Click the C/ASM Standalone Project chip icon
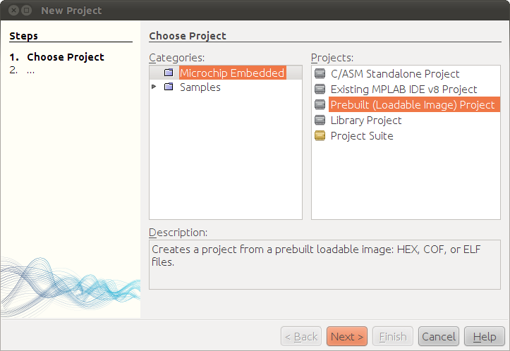510x351 pixels. (x=320, y=73)
